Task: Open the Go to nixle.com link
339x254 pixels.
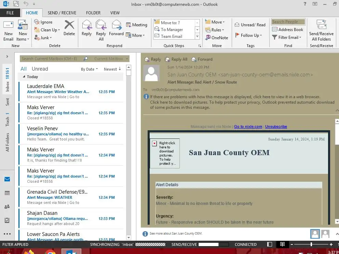Action: (248, 126)
